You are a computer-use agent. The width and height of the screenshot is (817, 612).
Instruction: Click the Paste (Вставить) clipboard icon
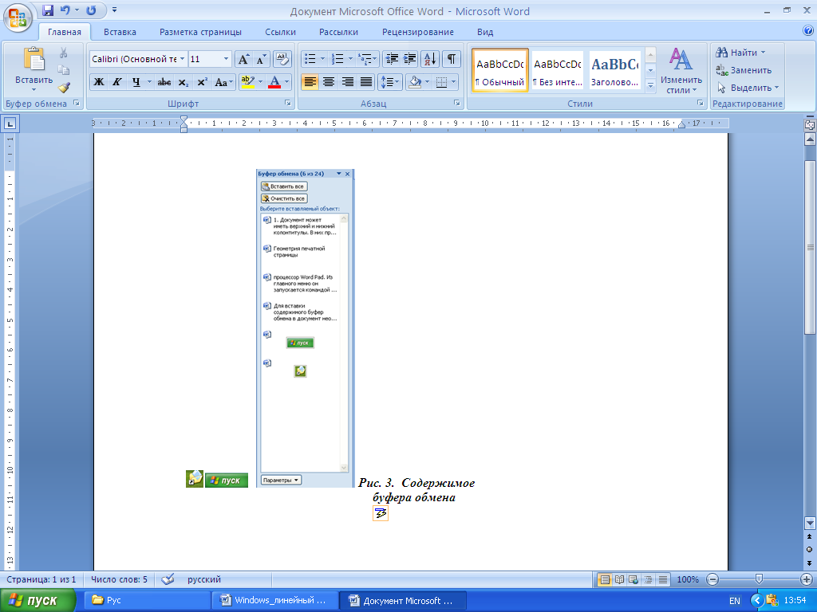click(x=34, y=59)
